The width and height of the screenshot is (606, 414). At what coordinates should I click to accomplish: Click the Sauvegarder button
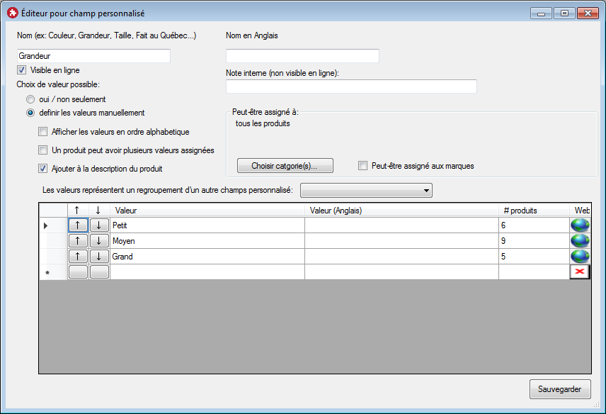(x=559, y=389)
